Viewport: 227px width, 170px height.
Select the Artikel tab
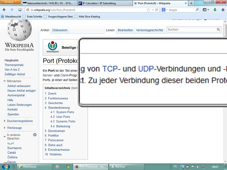pos(45,30)
